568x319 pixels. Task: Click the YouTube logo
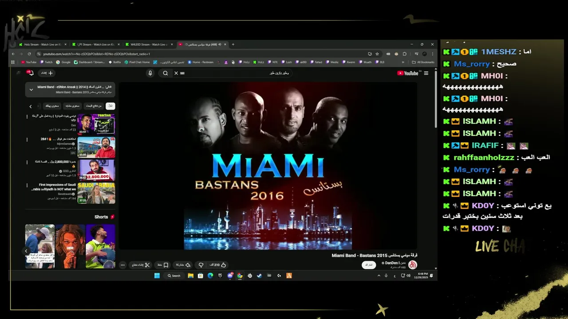click(x=408, y=73)
